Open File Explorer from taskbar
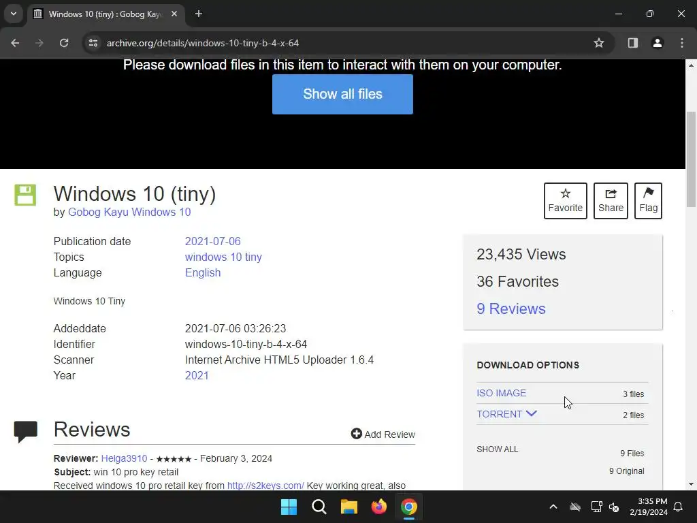This screenshot has width=697, height=523. (x=349, y=507)
